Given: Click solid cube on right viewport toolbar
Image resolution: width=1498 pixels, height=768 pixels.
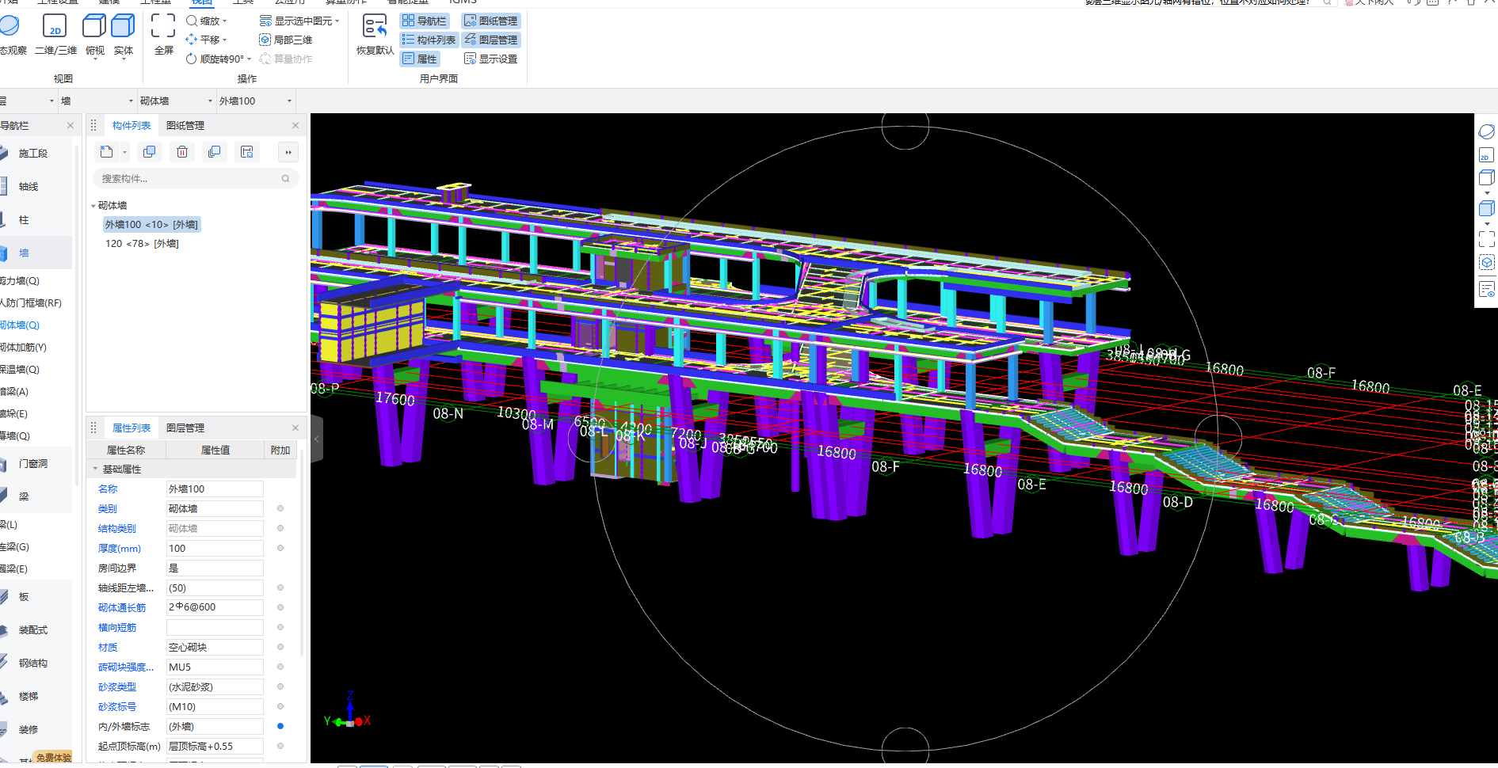Looking at the screenshot, I should coord(1486,208).
